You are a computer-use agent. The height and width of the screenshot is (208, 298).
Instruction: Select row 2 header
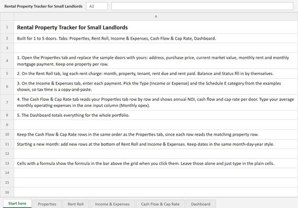(x=7, y=38)
